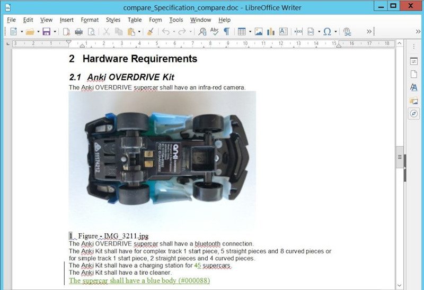Open the Styles menu
Viewport: 424px width, 290px height.
click(113, 20)
